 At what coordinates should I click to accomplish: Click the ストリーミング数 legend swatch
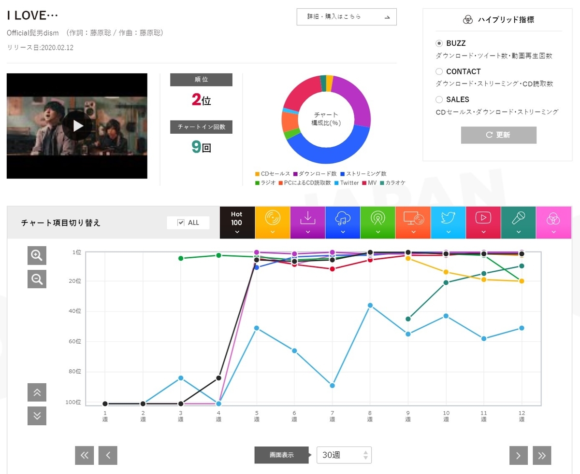343,174
